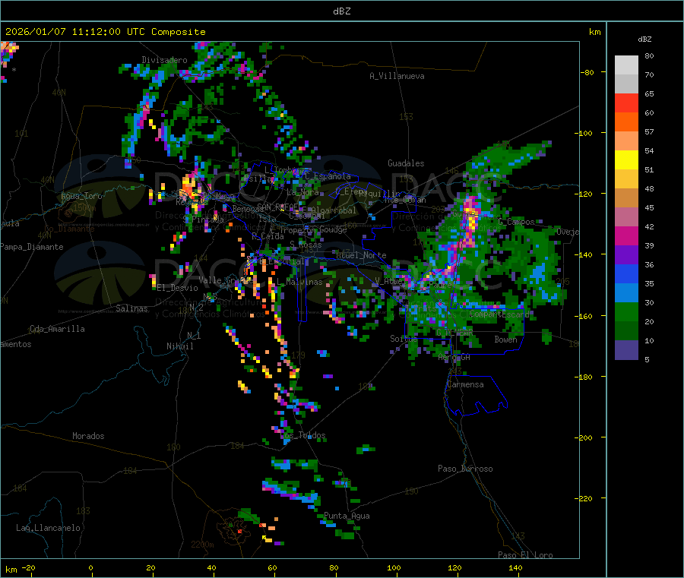The height and width of the screenshot is (578, 684).
Task: Click the 'km' label at the top right of the map
Action: 595,32
